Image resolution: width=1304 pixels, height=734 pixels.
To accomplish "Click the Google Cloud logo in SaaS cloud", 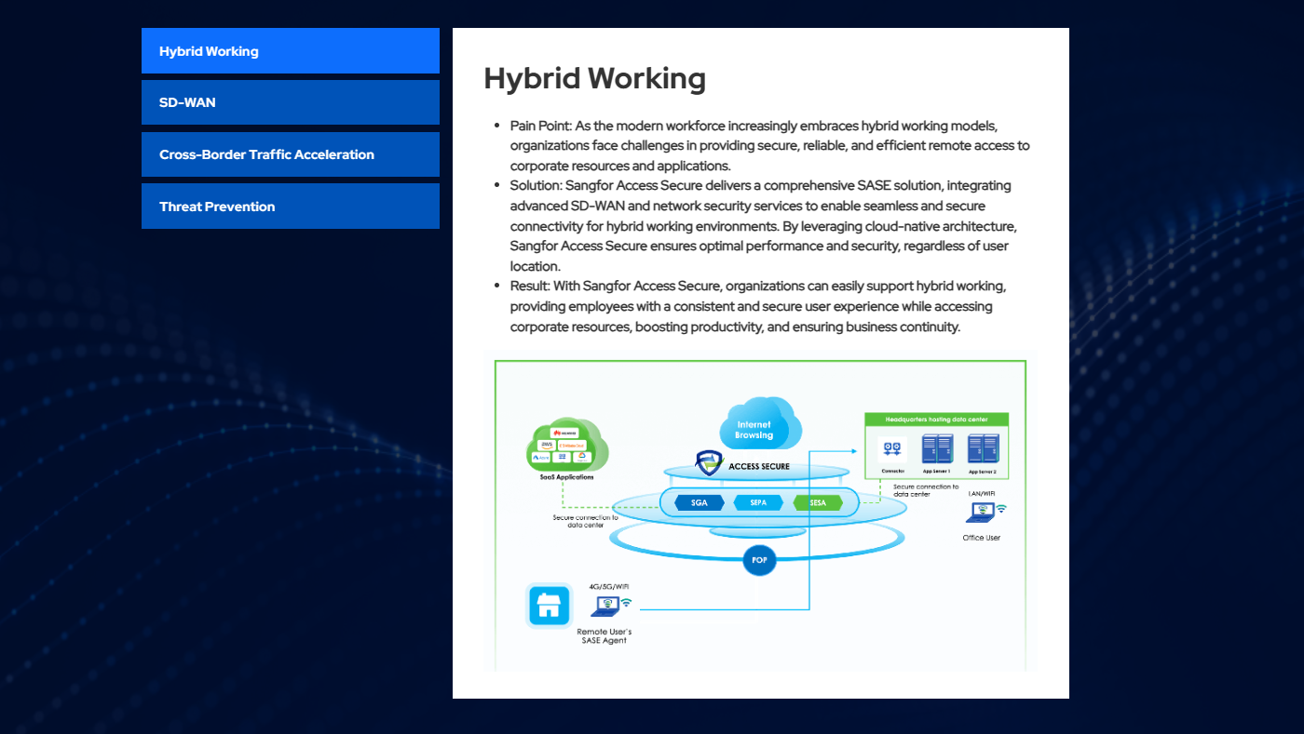I will [x=582, y=457].
